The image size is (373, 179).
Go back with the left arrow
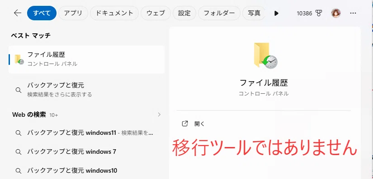point(18,13)
